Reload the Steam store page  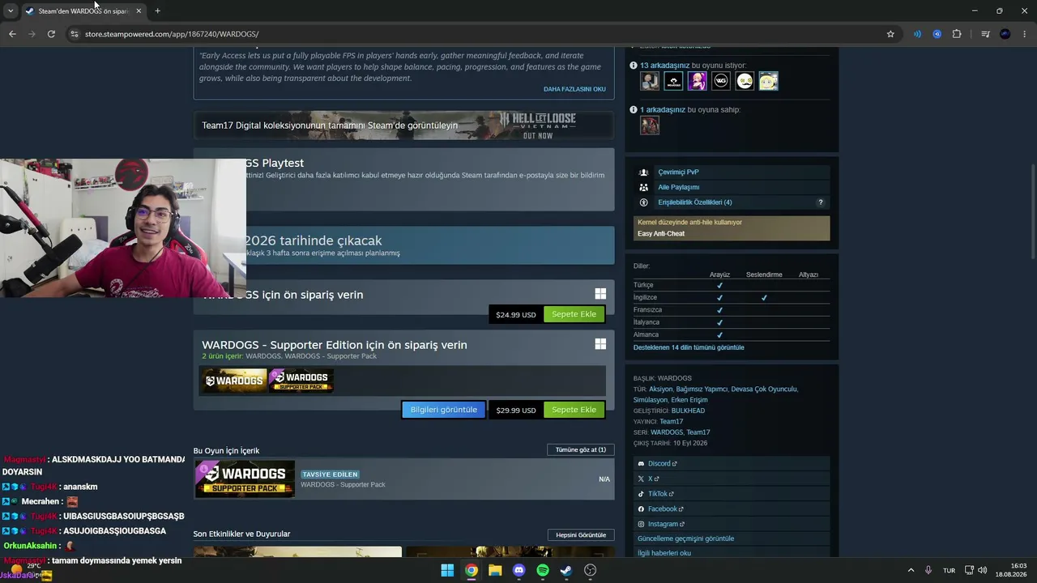(51, 34)
